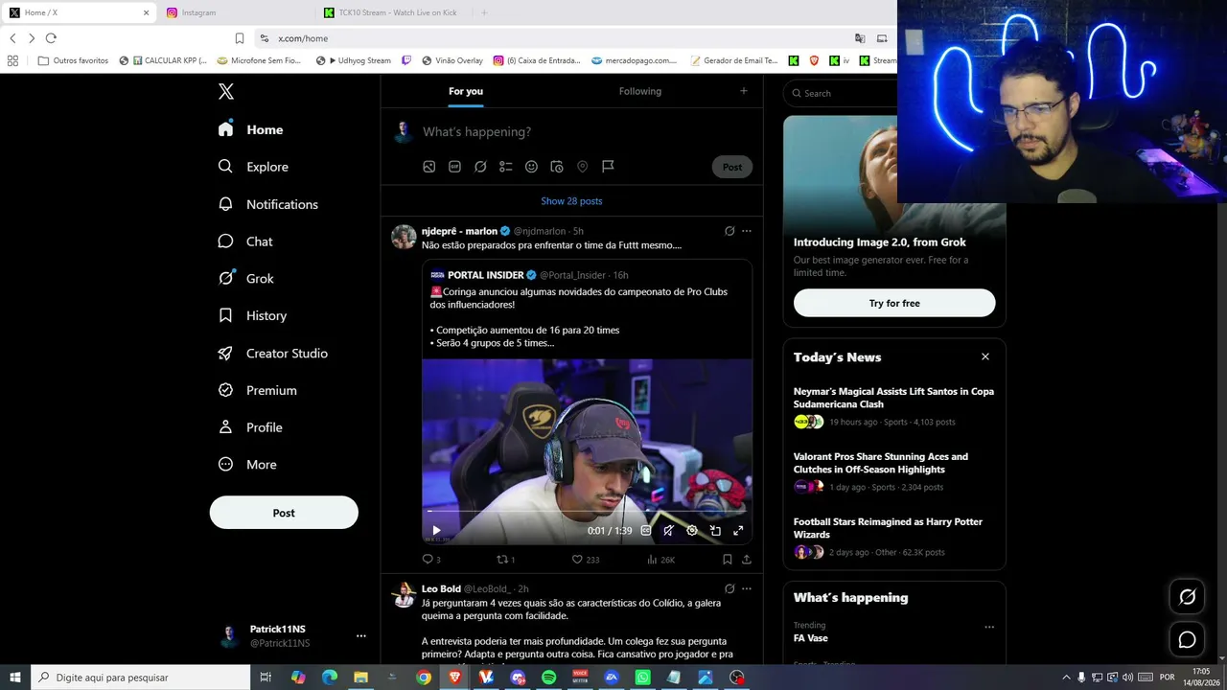Open Notifications bell in the sidebar
Viewport: 1227px width, 690px height.
[x=225, y=204]
